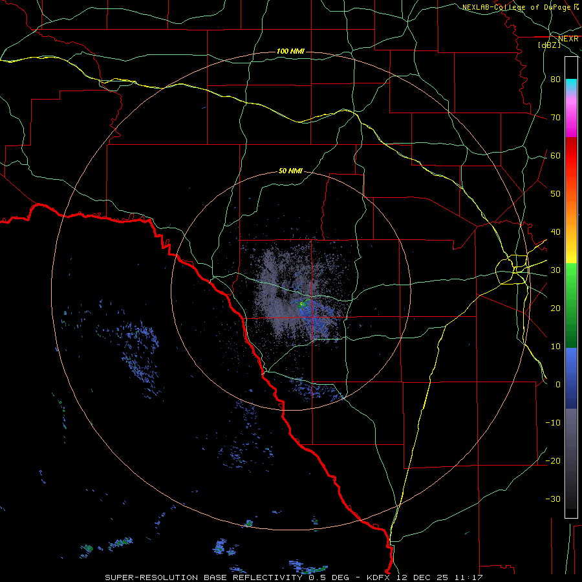Image resolution: width=582 pixels, height=582 pixels.
Task: Click the -20 value on the dBZ scale
Action: tap(553, 460)
